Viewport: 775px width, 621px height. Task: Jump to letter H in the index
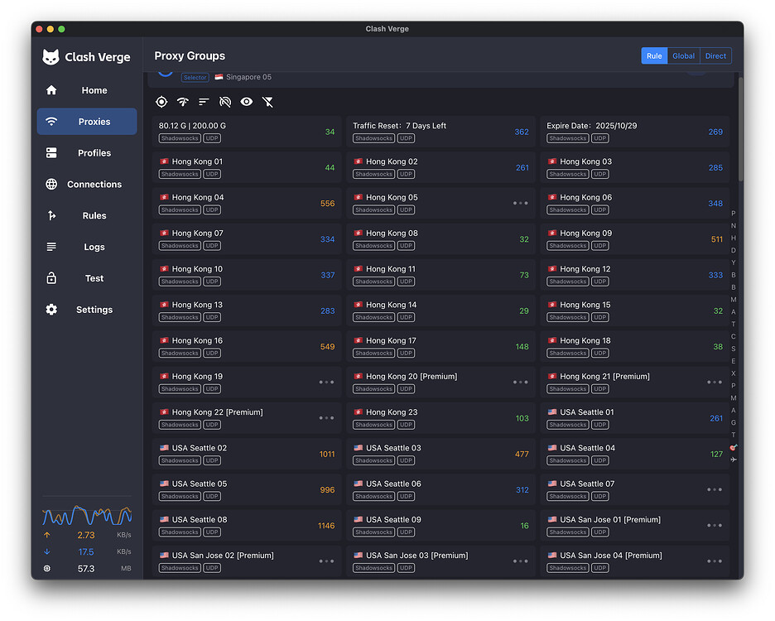[x=734, y=238]
